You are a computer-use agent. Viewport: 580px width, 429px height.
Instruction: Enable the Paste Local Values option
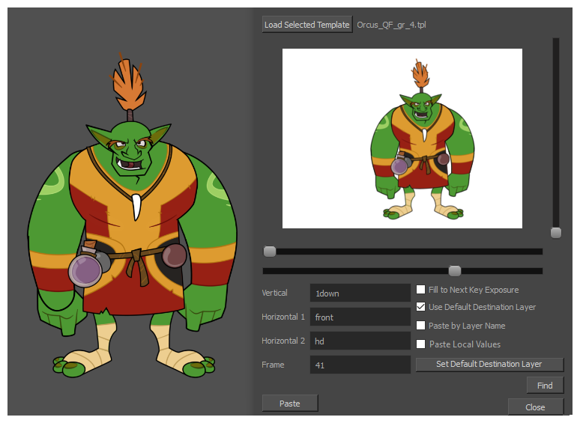421,344
